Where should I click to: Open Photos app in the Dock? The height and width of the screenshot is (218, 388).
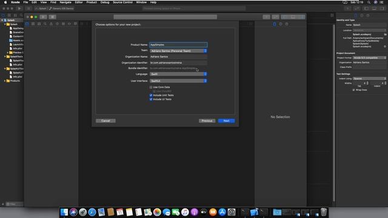pos(157,212)
